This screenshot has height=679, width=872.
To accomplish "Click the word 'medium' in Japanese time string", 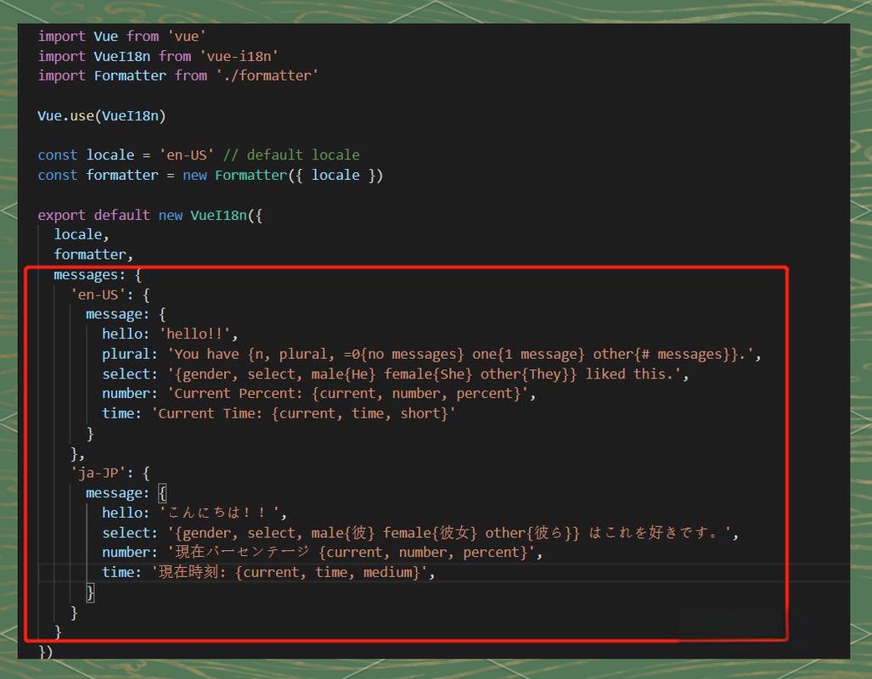I will (391, 572).
